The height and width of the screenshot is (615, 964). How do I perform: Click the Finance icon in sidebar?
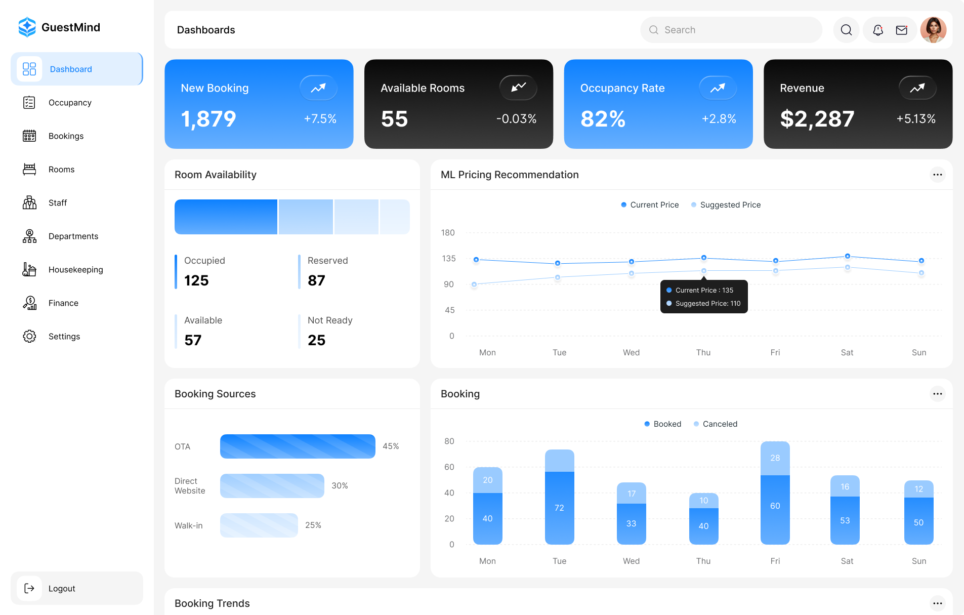click(29, 303)
